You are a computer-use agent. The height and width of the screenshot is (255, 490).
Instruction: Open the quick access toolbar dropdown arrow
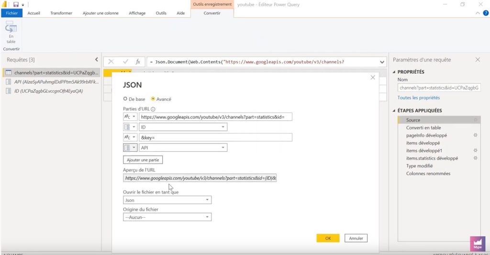pos(23,5)
